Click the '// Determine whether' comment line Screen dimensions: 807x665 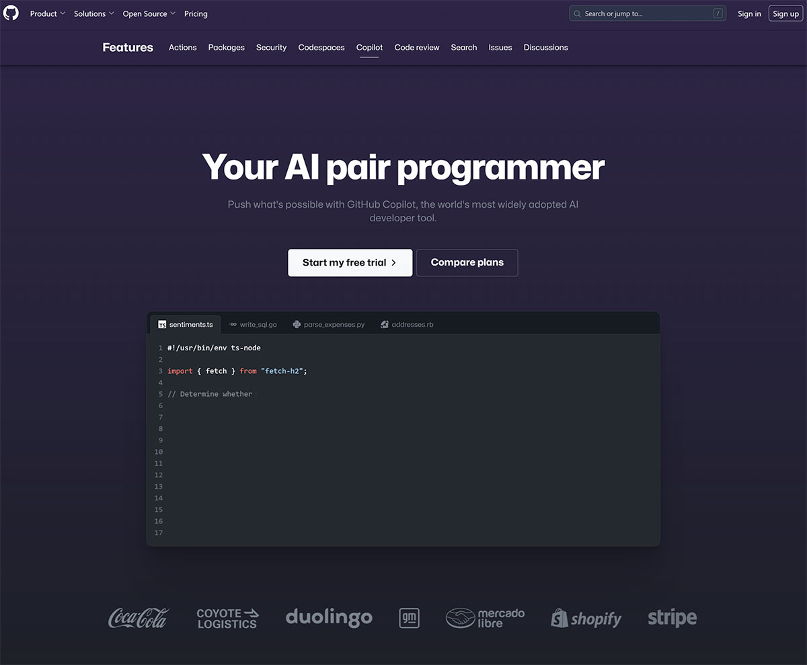210,394
